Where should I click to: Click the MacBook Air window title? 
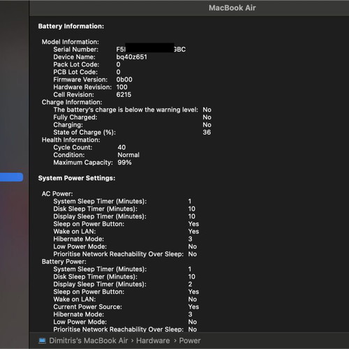tap(232, 8)
